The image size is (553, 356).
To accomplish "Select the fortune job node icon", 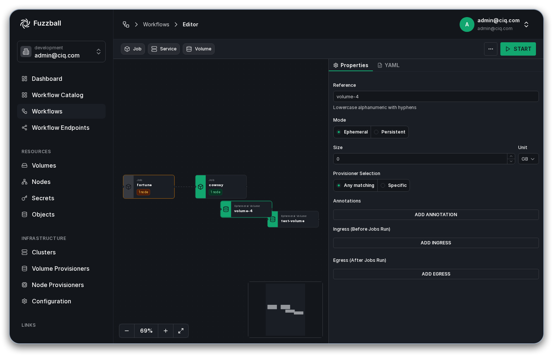I will point(129,187).
